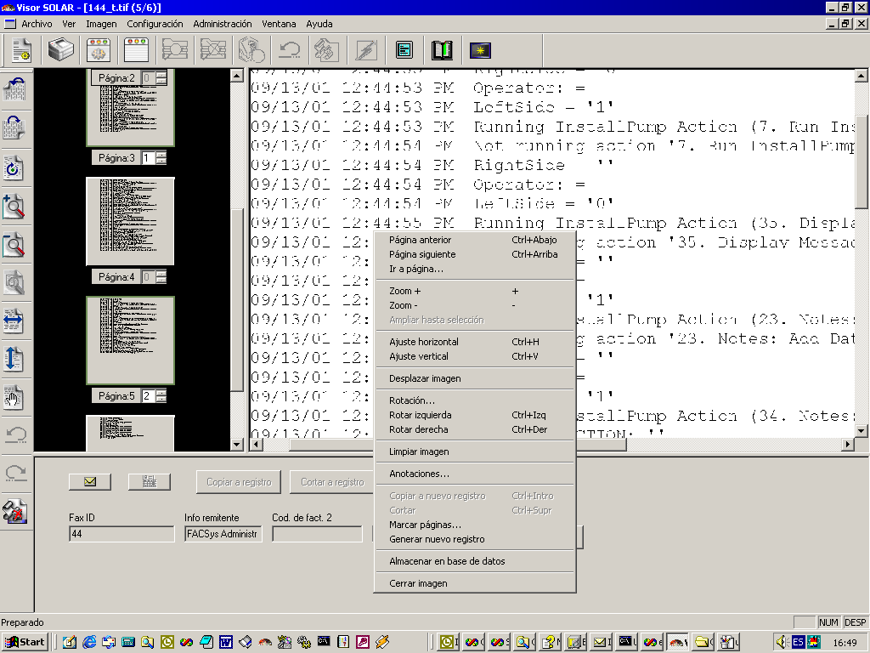Select Limpiar imagen in context menu
This screenshot has width=870, height=653.
point(475,451)
